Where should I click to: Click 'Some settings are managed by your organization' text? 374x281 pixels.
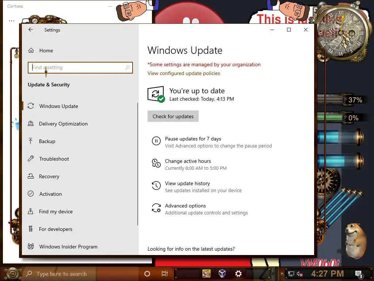click(204, 64)
